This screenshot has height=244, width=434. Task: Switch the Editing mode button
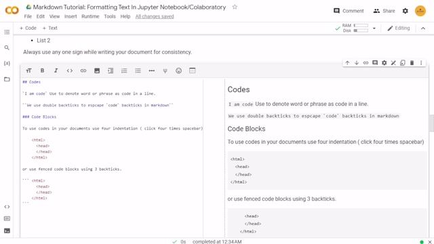tap(399, 28)
